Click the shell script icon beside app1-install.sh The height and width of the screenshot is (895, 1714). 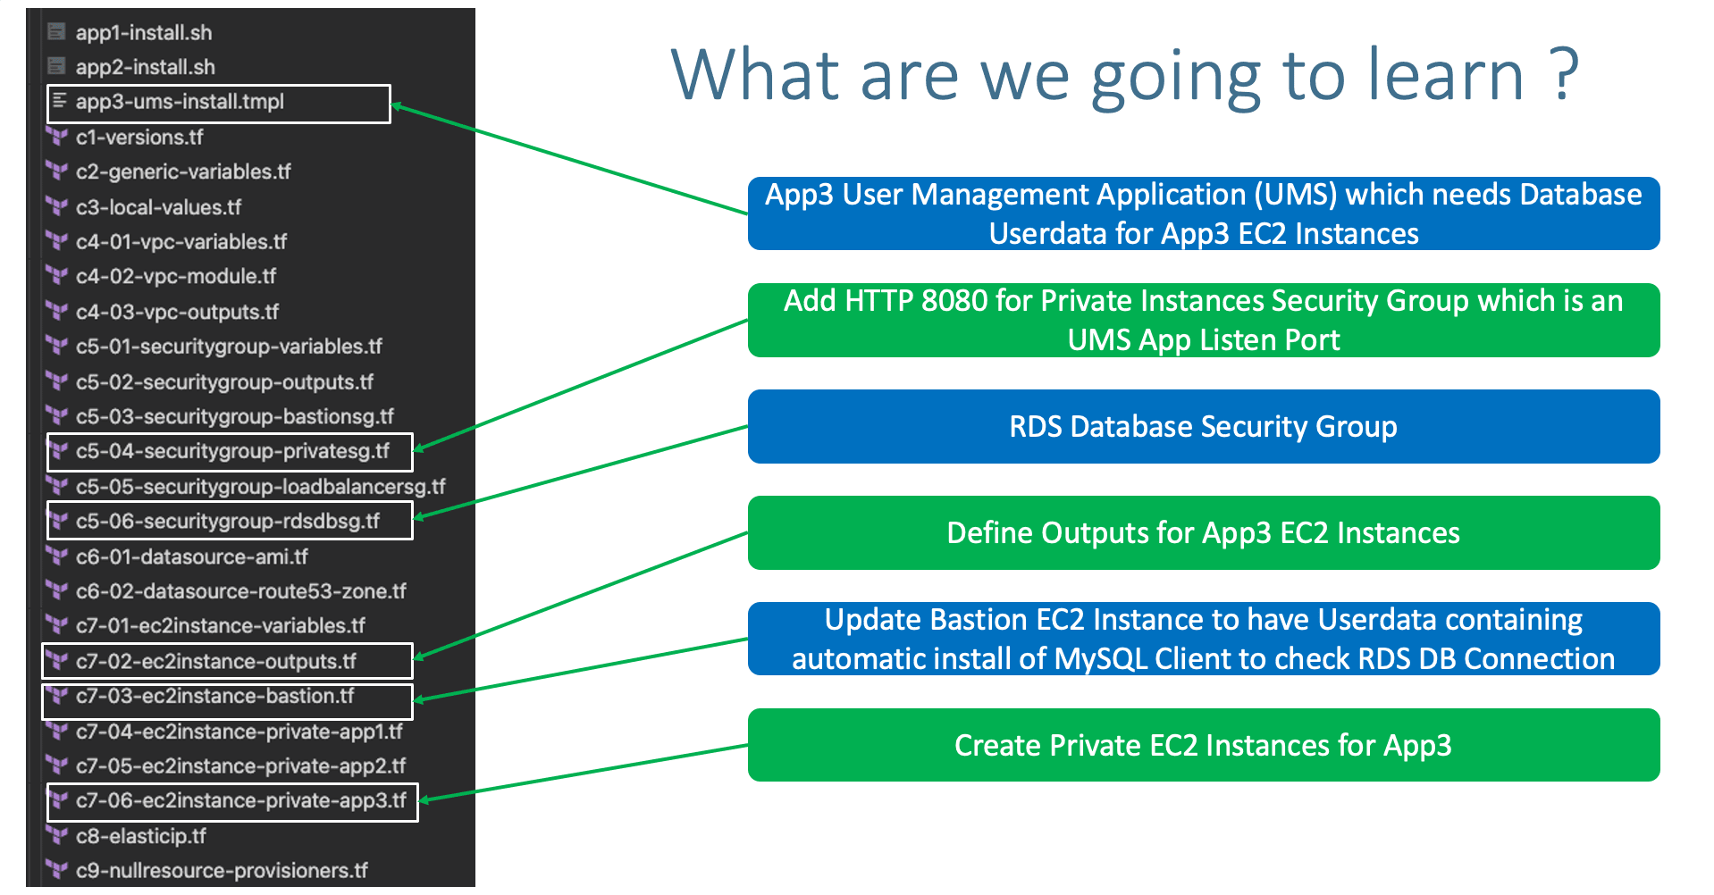pos(57,32)
